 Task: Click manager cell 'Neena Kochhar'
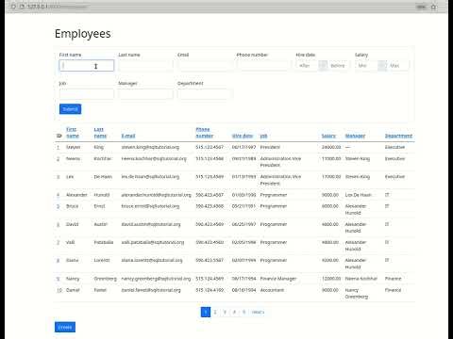click(x=361, y=279)
